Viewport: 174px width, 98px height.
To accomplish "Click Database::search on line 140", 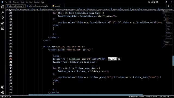I will point(79,59).
